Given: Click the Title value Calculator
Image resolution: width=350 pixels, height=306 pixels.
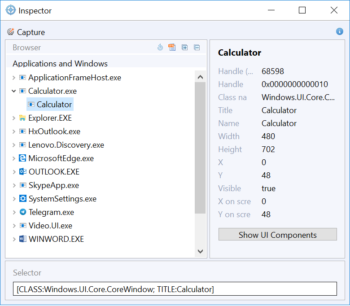Looking at the screenshot, I should tap(279, 110).
